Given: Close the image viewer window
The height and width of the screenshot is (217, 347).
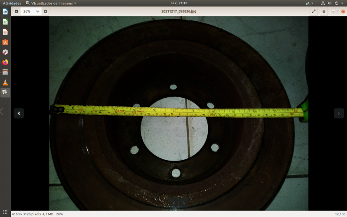Looking at the screenshot, I should [343, 11].
